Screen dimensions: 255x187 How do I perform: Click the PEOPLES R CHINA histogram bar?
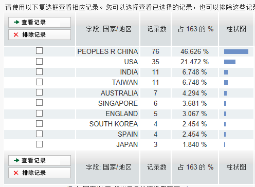coord(236,51)
